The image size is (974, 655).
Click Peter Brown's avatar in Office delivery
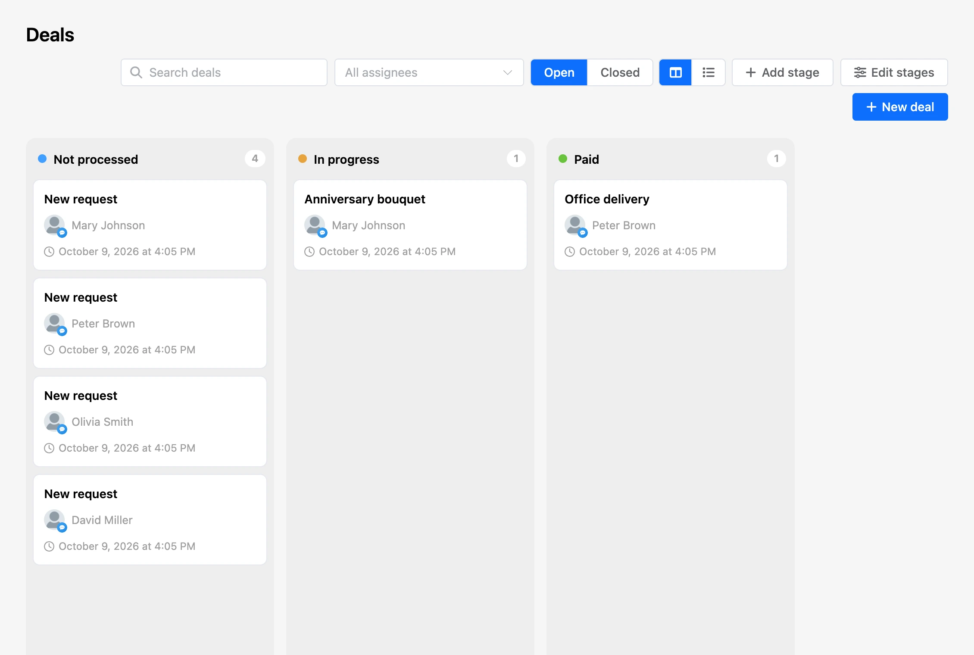(575, 225)
